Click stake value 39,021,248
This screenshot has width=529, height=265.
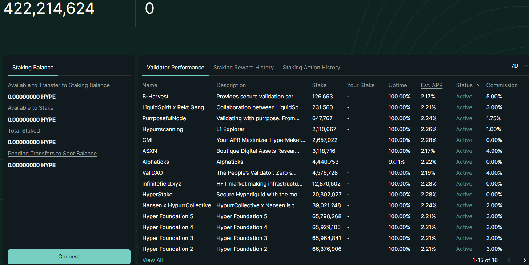[327, 205]
